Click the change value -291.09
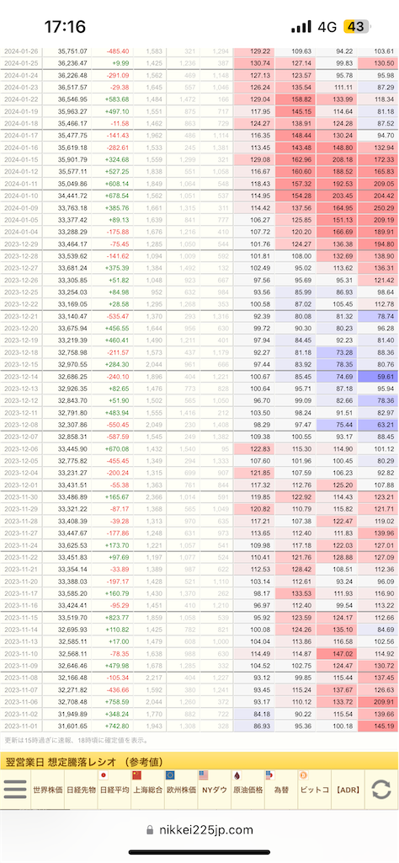The image size is (399, 863). pyautogui.click(x=118, y=75)
